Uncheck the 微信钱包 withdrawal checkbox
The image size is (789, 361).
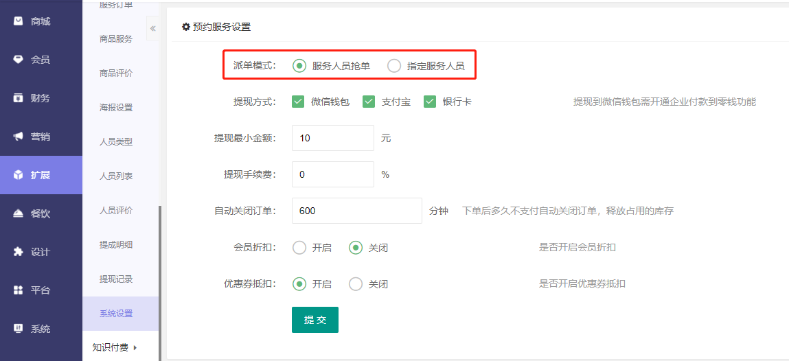pyautogui.click(x=298, y=102)
